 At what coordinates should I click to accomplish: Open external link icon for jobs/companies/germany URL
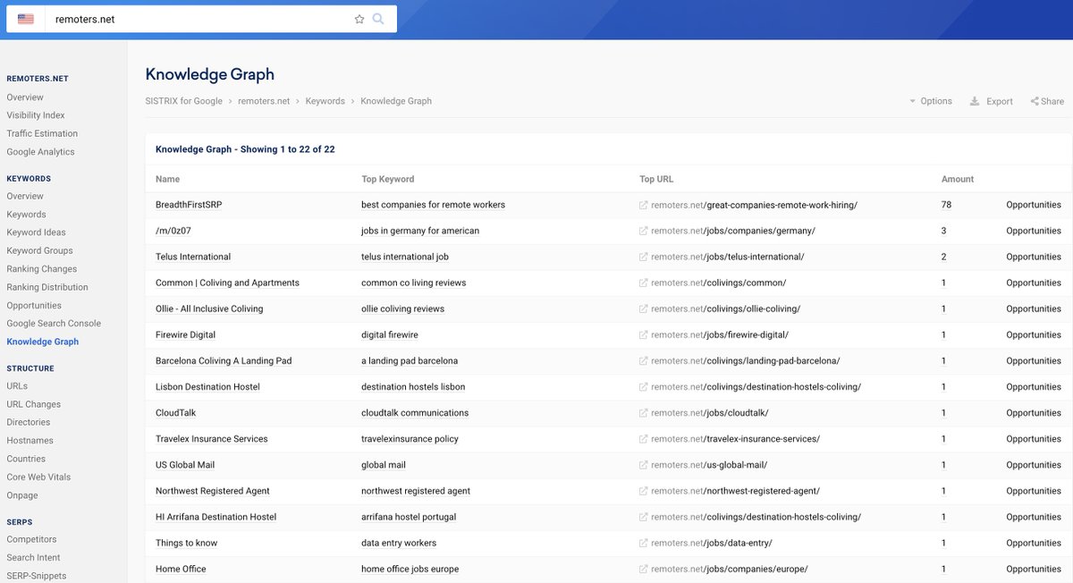point(644,231)
